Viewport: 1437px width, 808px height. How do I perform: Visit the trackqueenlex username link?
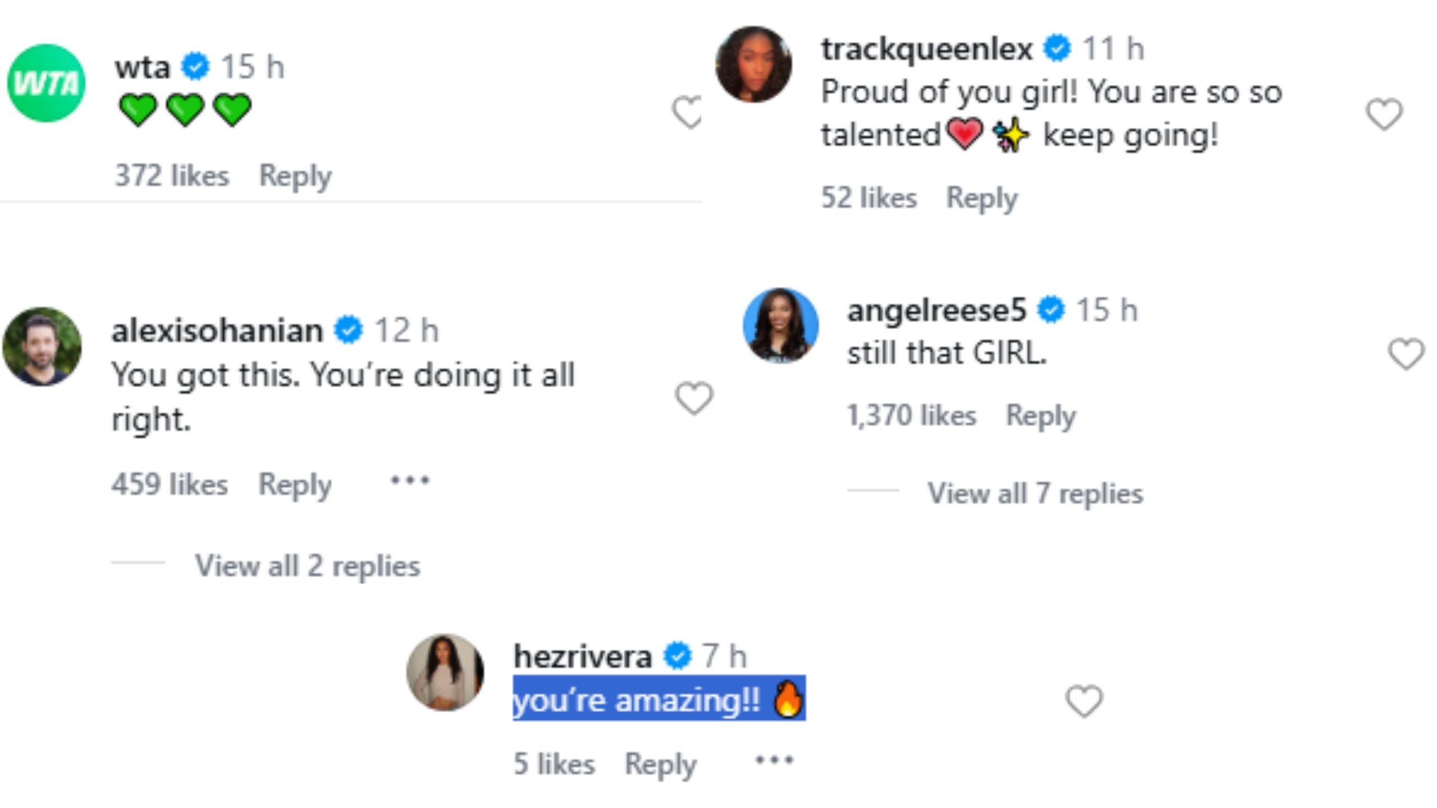pyautogui.click(x=927, y=49)
